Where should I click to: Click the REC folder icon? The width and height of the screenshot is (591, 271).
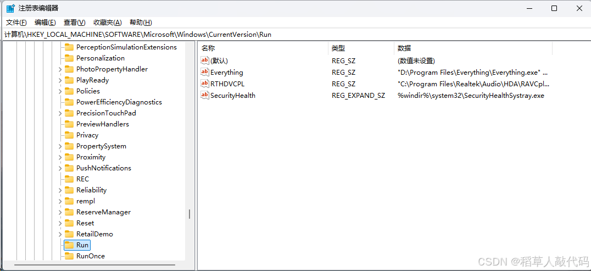click(x=69, y=179)
